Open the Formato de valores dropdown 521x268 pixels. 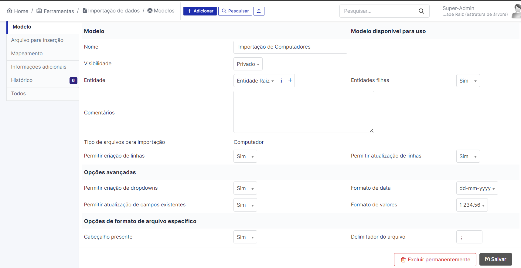point(472,205)
